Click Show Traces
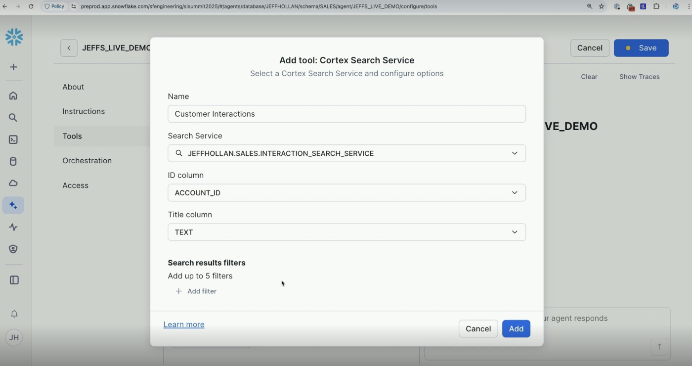The width and height of the screenshot is (692, 366). pos(640,77)
